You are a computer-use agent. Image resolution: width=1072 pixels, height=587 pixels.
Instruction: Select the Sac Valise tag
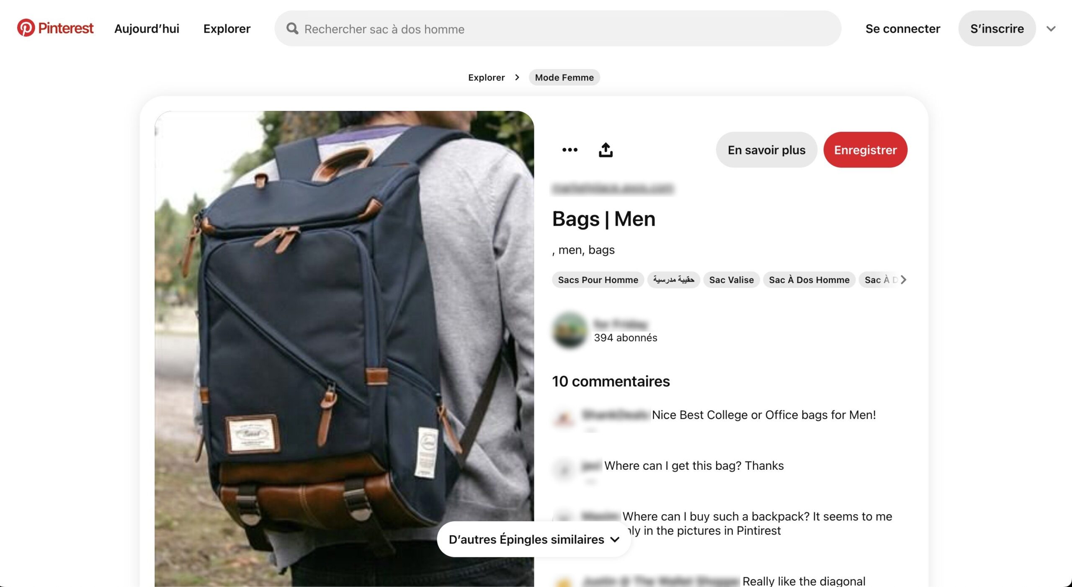point(731,280)
